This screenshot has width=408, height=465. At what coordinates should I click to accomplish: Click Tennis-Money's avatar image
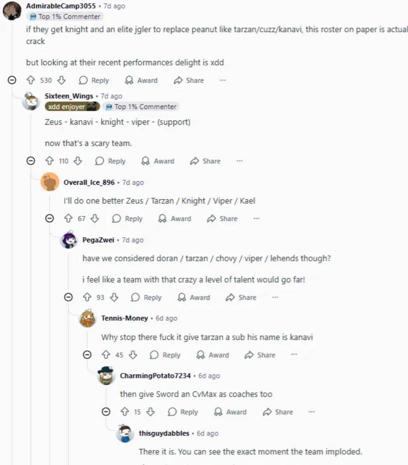(x=88, y=318)
